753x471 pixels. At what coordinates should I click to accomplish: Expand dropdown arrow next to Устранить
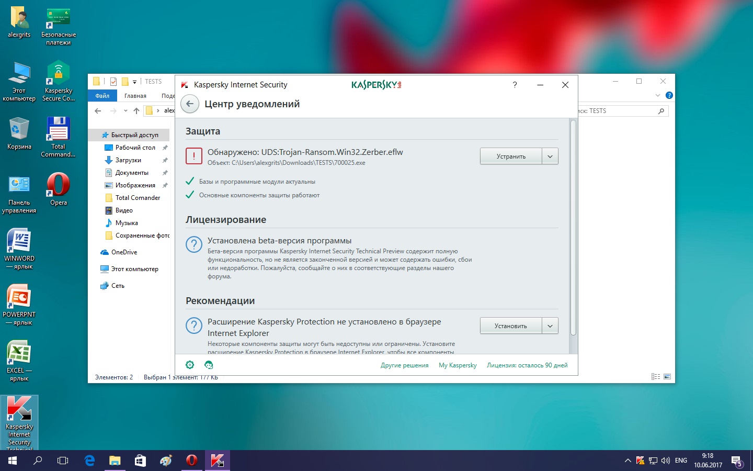tap(550, 156)
